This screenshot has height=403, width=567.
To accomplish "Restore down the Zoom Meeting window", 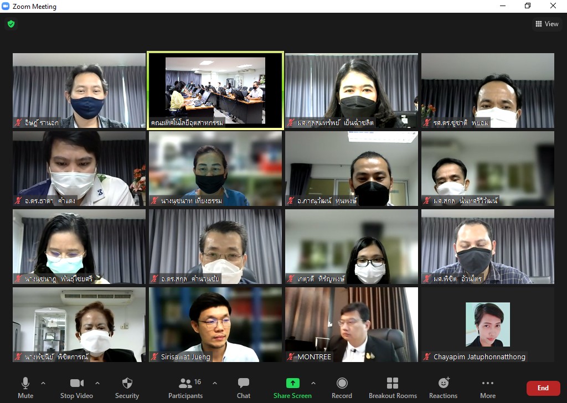I will click(528, 6).
